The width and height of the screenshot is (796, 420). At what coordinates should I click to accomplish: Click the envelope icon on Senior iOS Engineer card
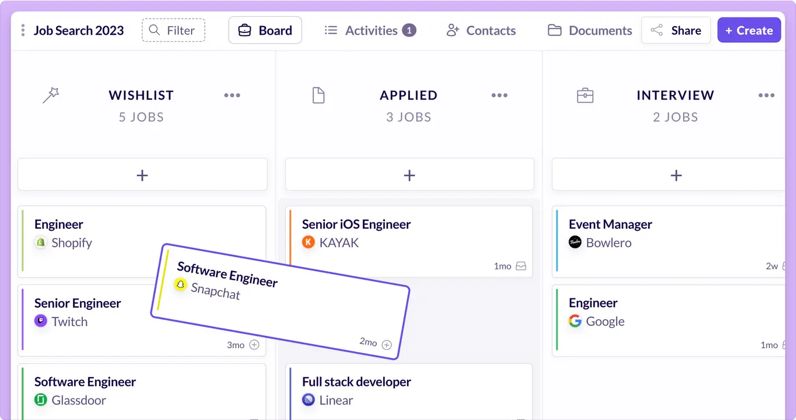tap(522, 265)
